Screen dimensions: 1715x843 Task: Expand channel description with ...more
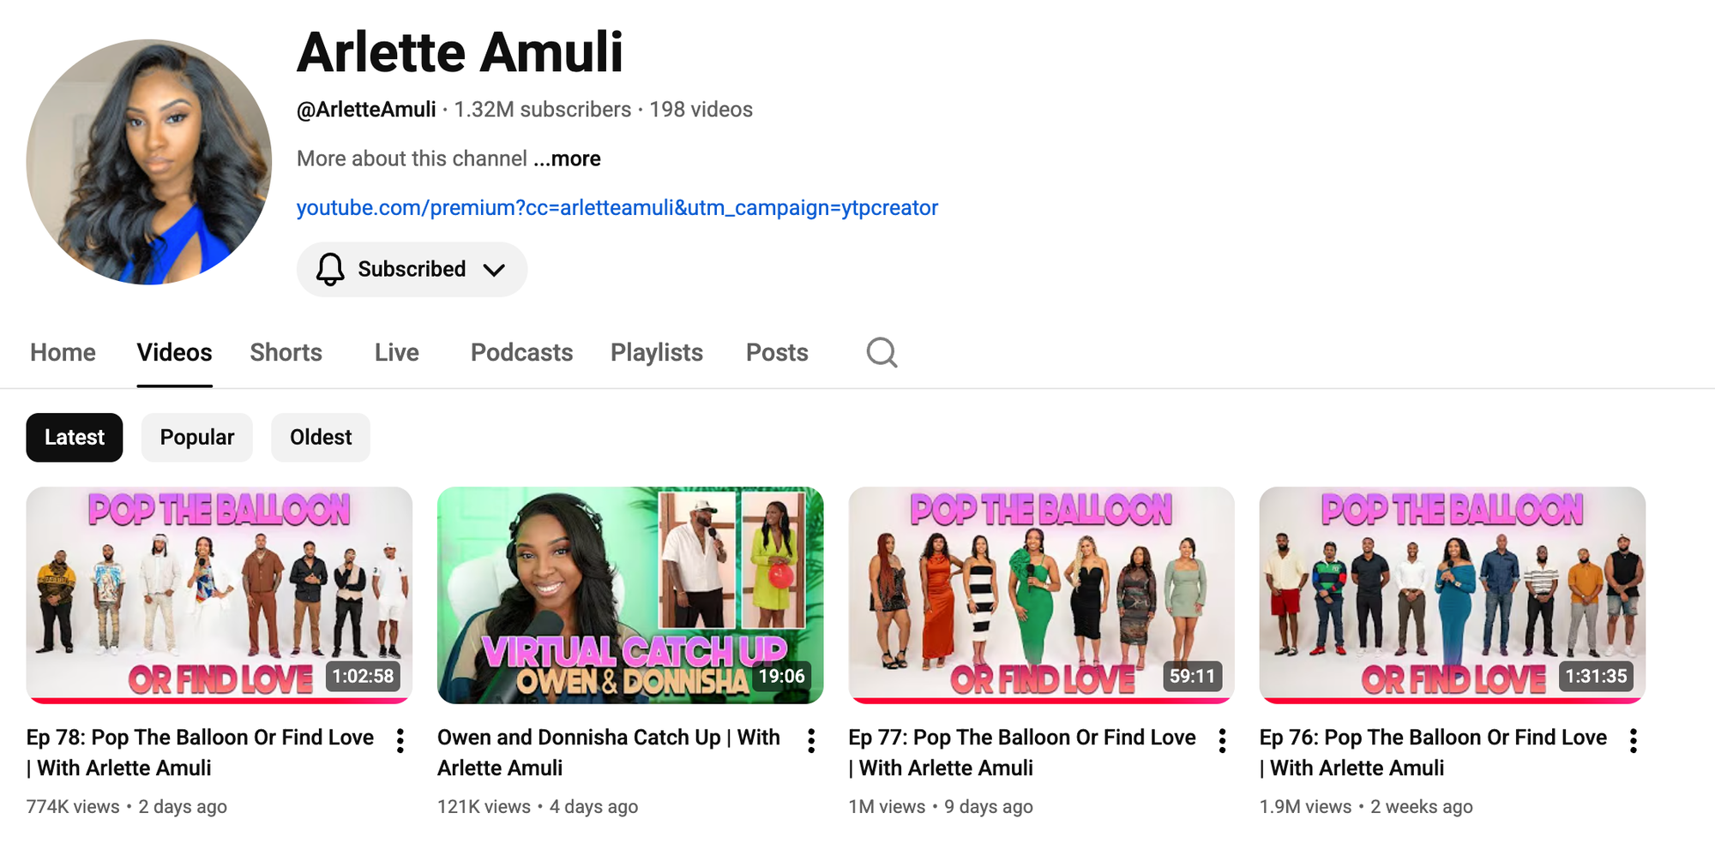(567, 158)
